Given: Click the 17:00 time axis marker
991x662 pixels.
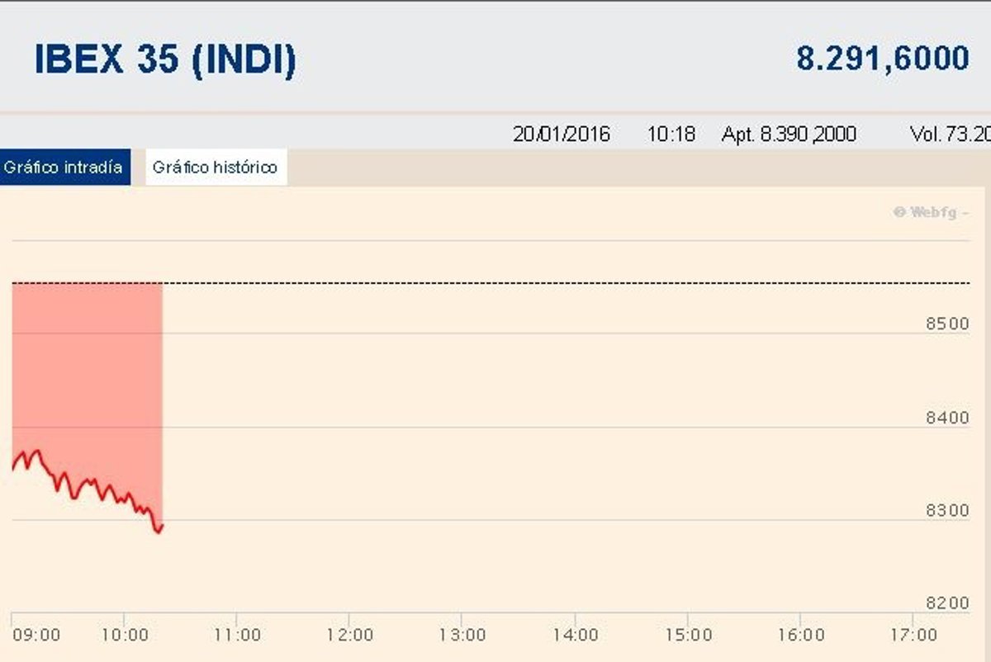Looking at the screenshot, I should (x=913, y=635).
